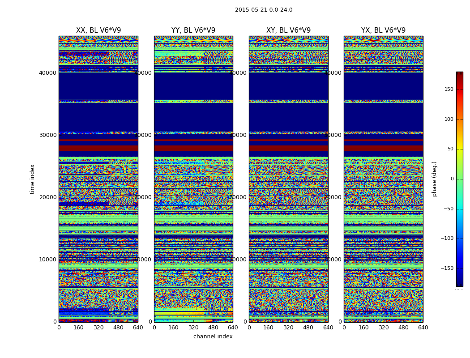Image resolution: width=470 pixels, height=358 pixels.
Task: Click the dark blue bottom of the colorbar
Action: (459, 282)
